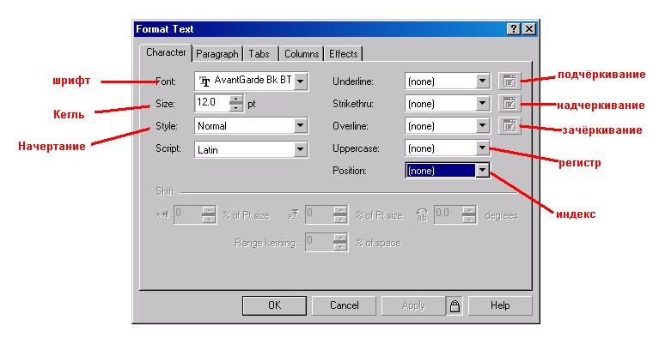Click the "Position:" label
Viewport: 659px width, 338px height.
click(x=349, y=171)
